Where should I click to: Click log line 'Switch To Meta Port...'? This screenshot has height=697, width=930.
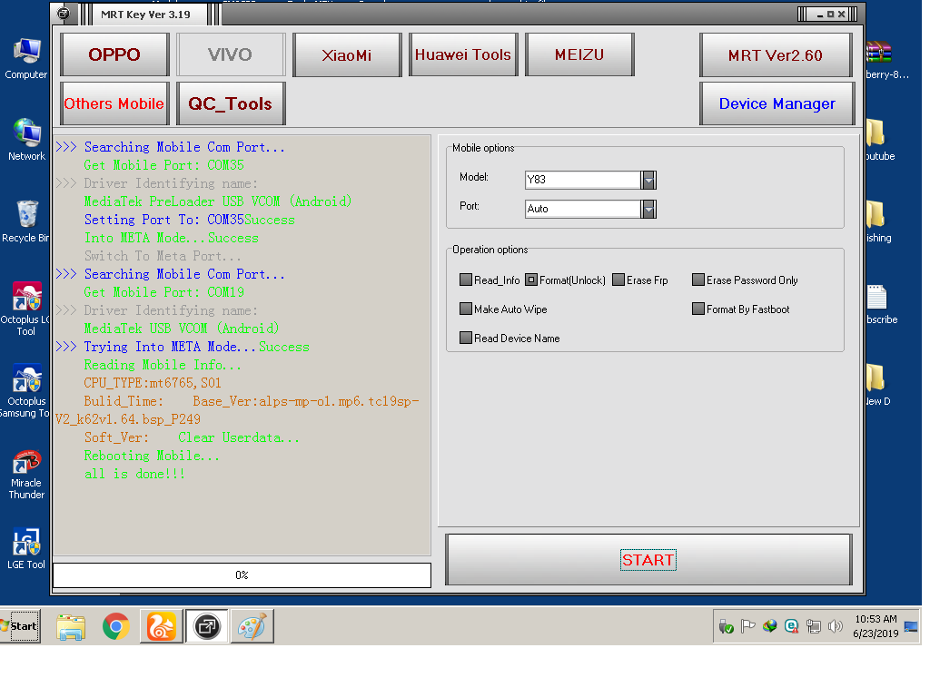tap(163, 255)
